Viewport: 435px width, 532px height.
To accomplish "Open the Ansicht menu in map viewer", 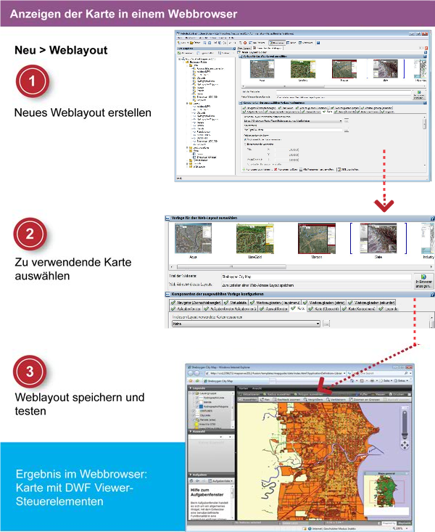I will [x=257, y=388].
